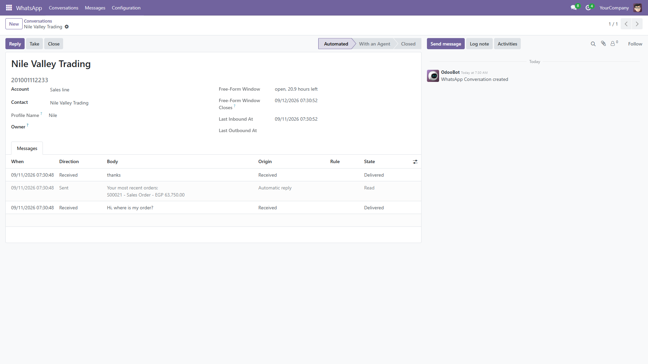The width and height of the screenshot is (648, 364).
Task: Open the 'thanks' message row
Action: coord(213,175)
